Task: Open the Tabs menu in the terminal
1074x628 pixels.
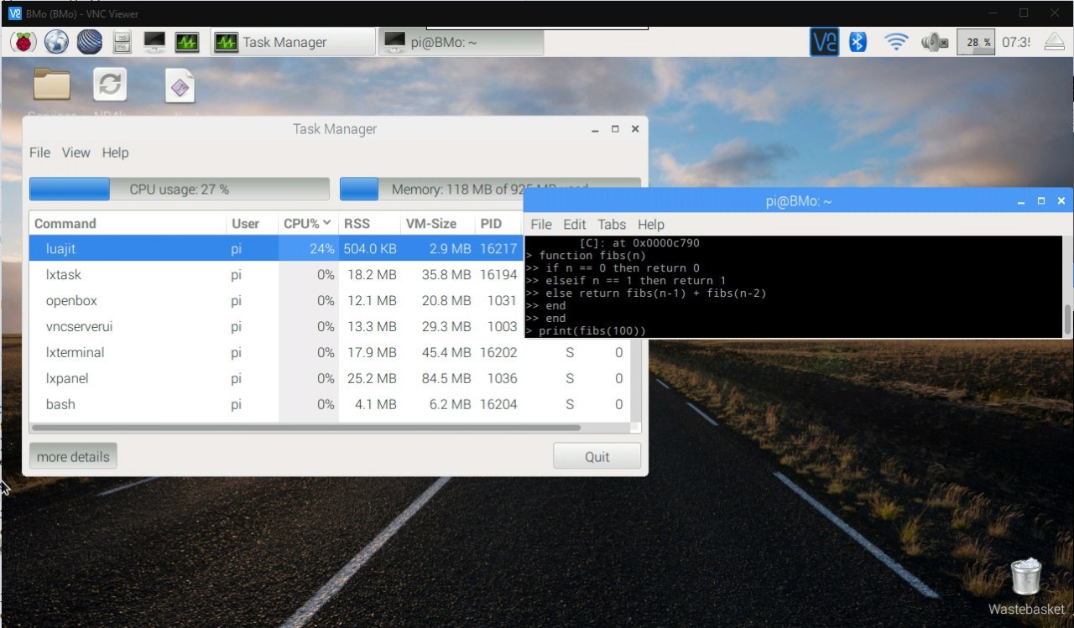Action: point(612,224)
